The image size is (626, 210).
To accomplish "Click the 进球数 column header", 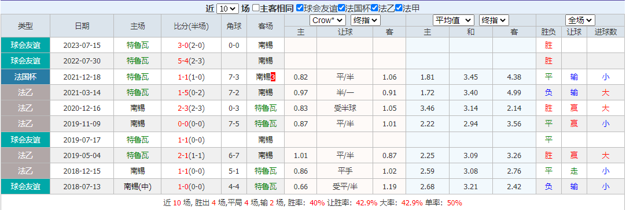I will tap(606, 32).
